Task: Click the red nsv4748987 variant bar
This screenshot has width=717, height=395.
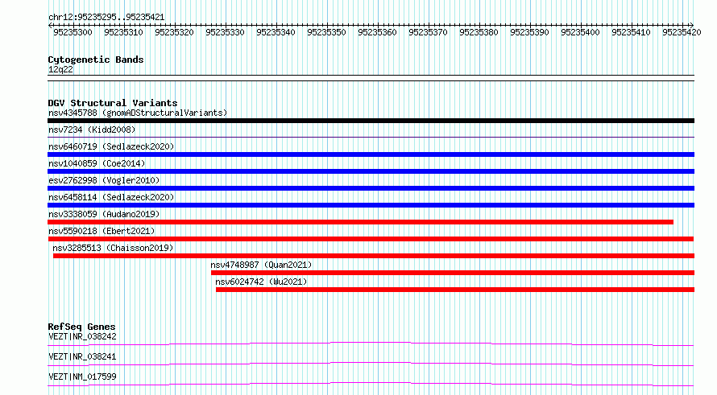Action: 453,273
